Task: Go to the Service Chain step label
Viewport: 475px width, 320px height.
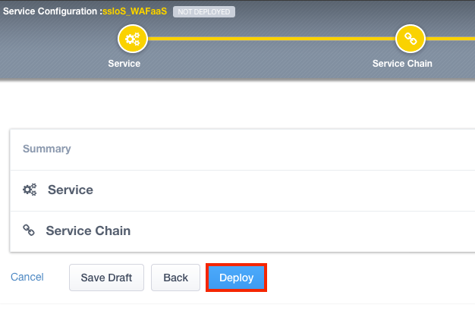Action: click(x=402, y=64)
